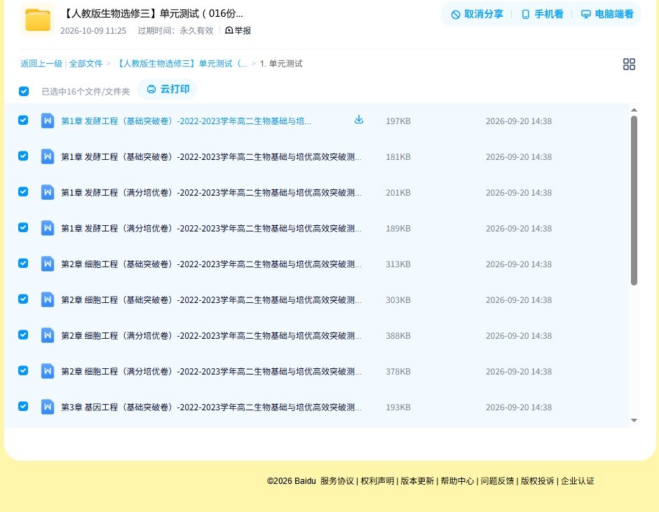
Task: Uncheck the 193KB file checkbox
Action: (23, 406)
